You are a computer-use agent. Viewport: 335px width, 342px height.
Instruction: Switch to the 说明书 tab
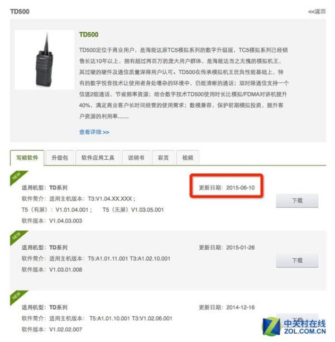[136, 158]
